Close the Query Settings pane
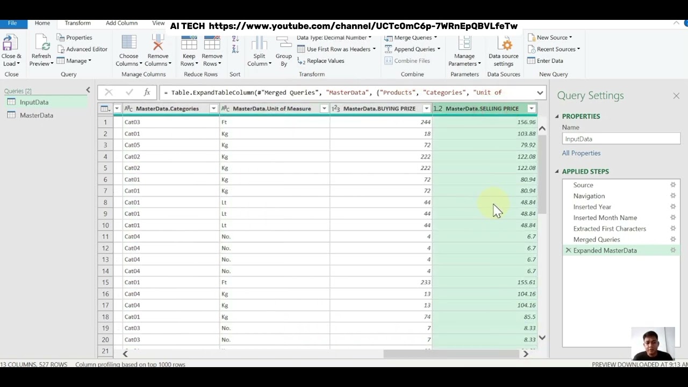 click(676, 96)
